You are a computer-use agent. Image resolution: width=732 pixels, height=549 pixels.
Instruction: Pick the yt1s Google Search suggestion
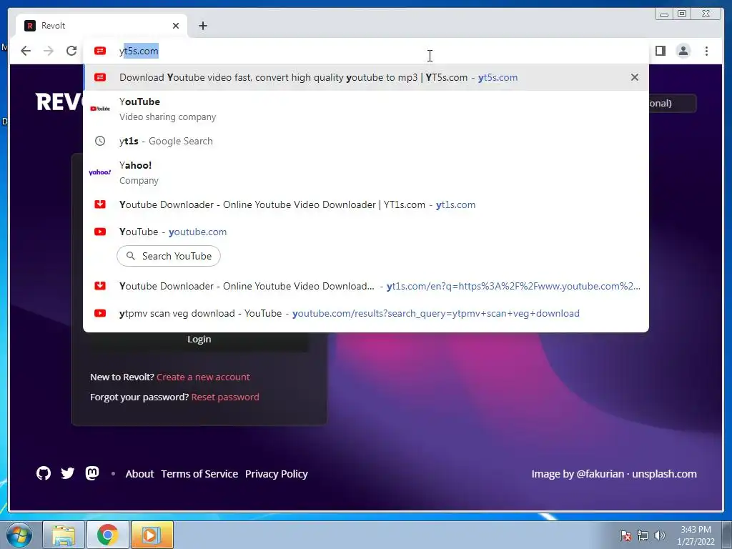[x=365, y=141]
